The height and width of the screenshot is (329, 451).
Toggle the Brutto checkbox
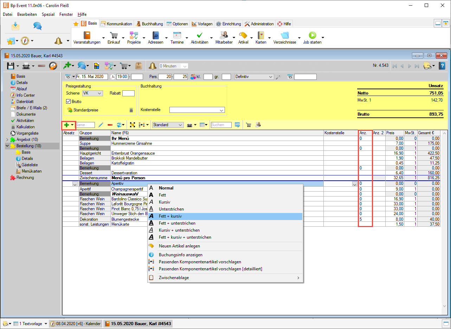(69, 102)
